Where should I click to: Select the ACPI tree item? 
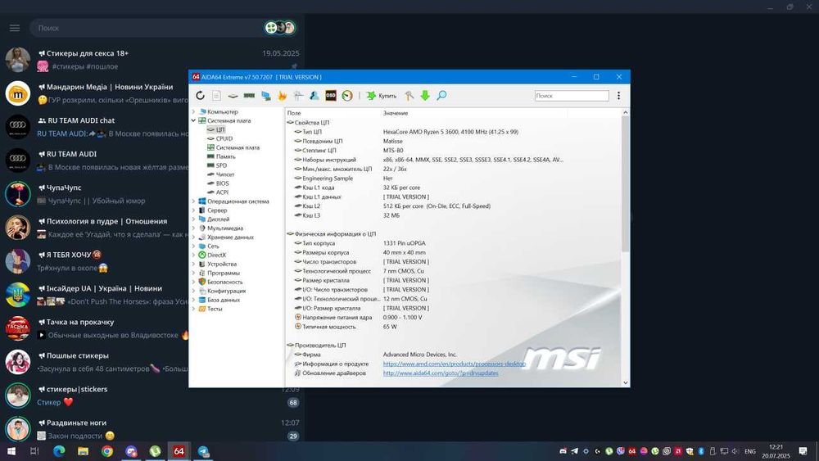pyautogui.click(x=222, y=192)
